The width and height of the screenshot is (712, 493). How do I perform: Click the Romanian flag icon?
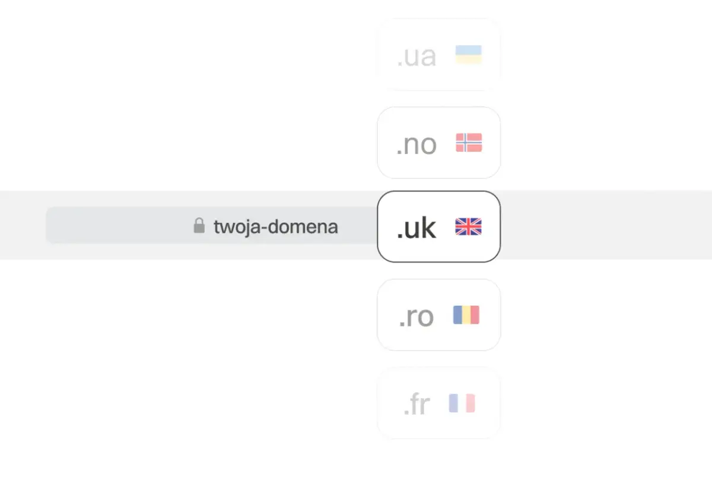pos(466,315)
